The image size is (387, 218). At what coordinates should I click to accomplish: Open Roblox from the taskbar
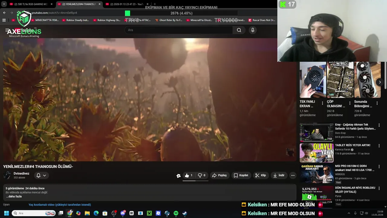tap(158, 213)
